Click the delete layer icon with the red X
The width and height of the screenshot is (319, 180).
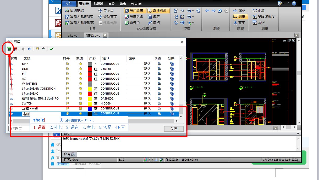click(x=15, y=49)
